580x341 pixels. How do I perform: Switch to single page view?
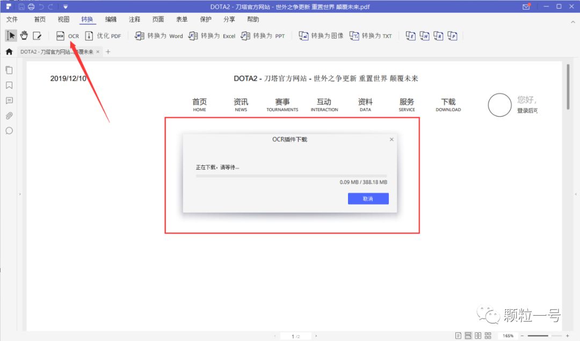coord(458,336)
